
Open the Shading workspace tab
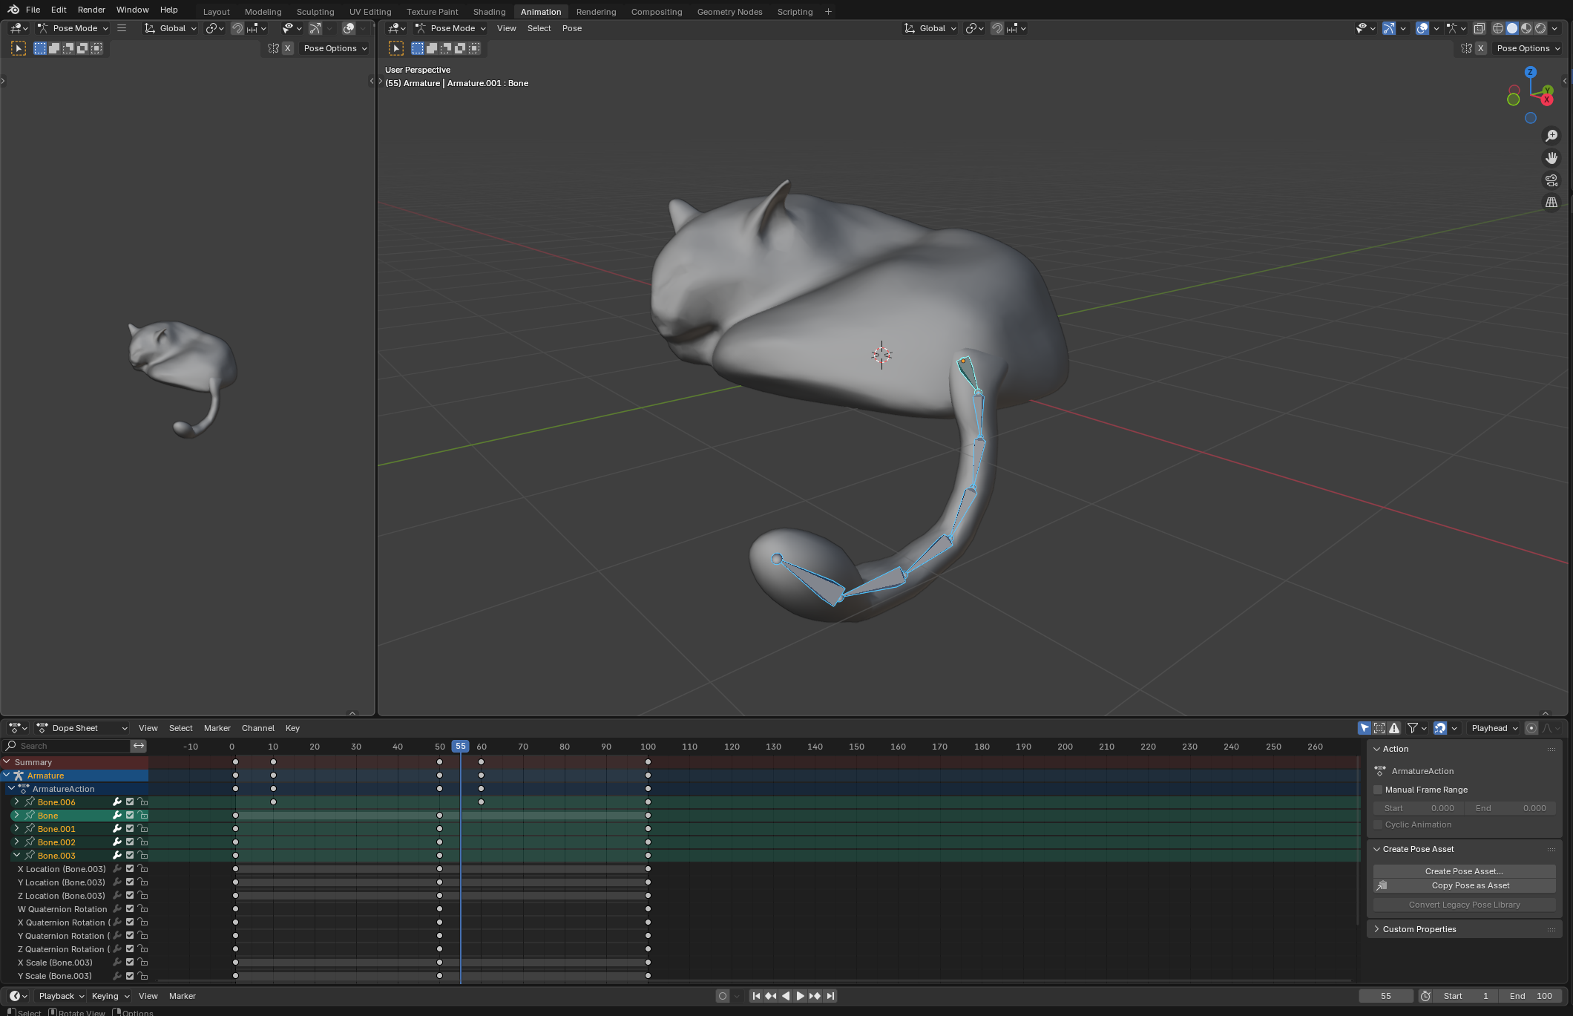click(x=489, y=12)
